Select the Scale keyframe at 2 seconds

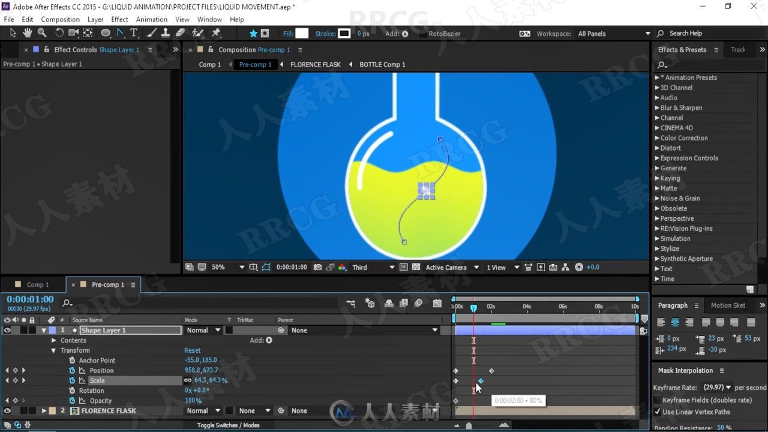pyautogui.click(x=481, y=381)
